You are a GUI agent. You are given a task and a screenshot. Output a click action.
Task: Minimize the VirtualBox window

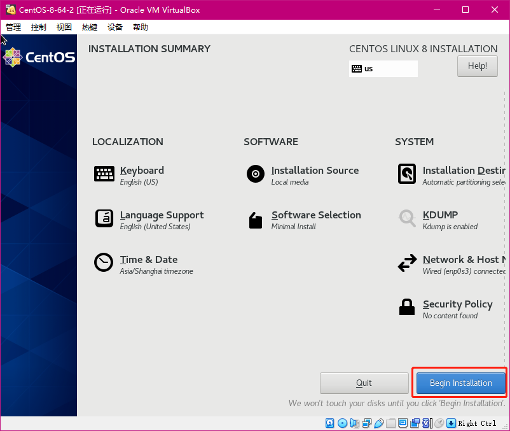click(437, 10)
